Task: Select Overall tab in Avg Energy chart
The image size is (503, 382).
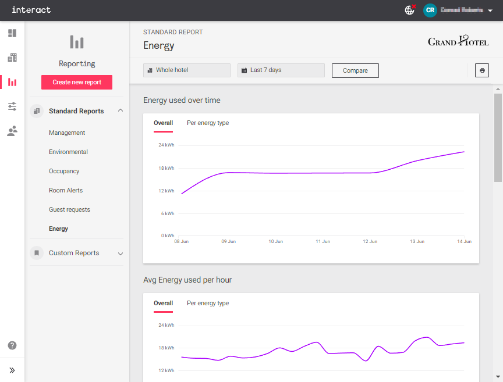Action: [163, 304]
